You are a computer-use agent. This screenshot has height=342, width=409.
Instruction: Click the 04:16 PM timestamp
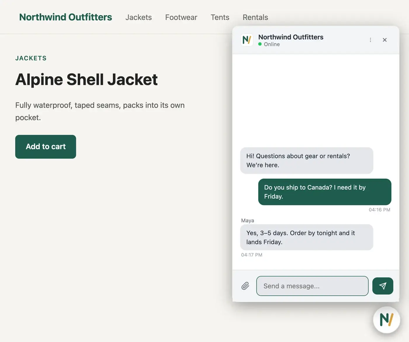(379, 210)
